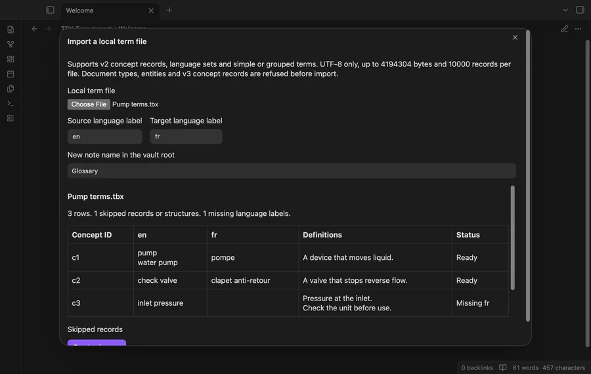Click the 0 backlinks status item

click(x=477, y=367)
